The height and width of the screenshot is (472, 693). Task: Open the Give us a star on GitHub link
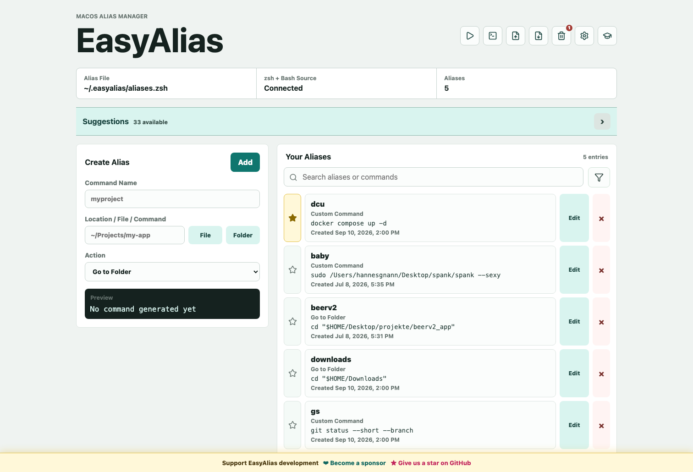[x=431, y=463]
